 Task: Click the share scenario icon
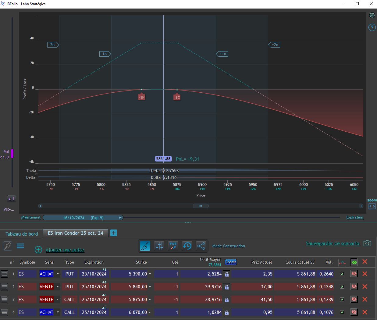coord(201,246)
